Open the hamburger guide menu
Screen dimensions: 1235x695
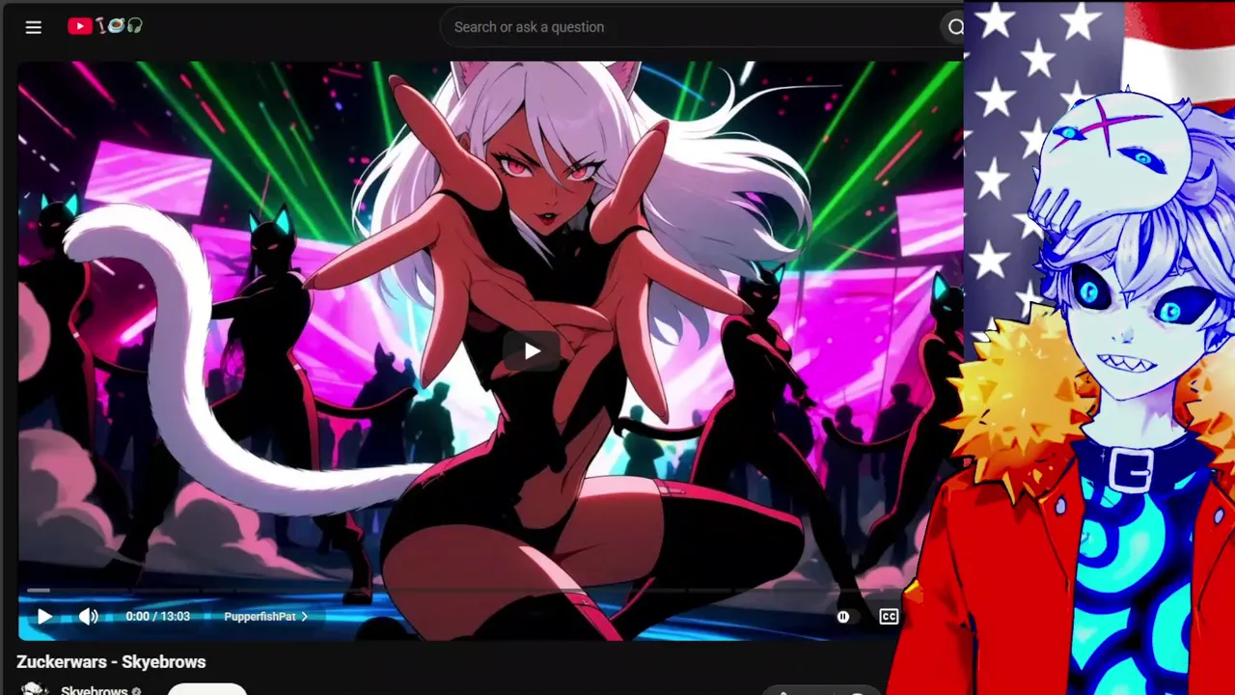34,27
